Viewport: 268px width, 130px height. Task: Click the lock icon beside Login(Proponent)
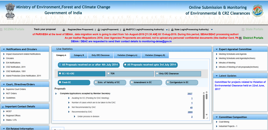tap(98, 29)
